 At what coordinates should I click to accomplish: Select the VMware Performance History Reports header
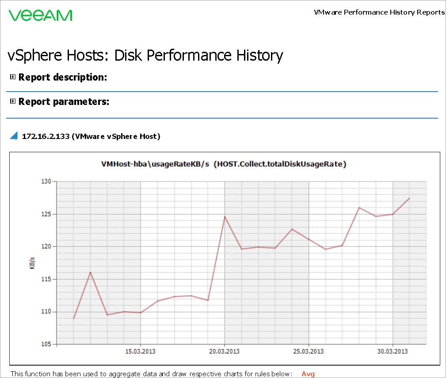coord(379,12)
